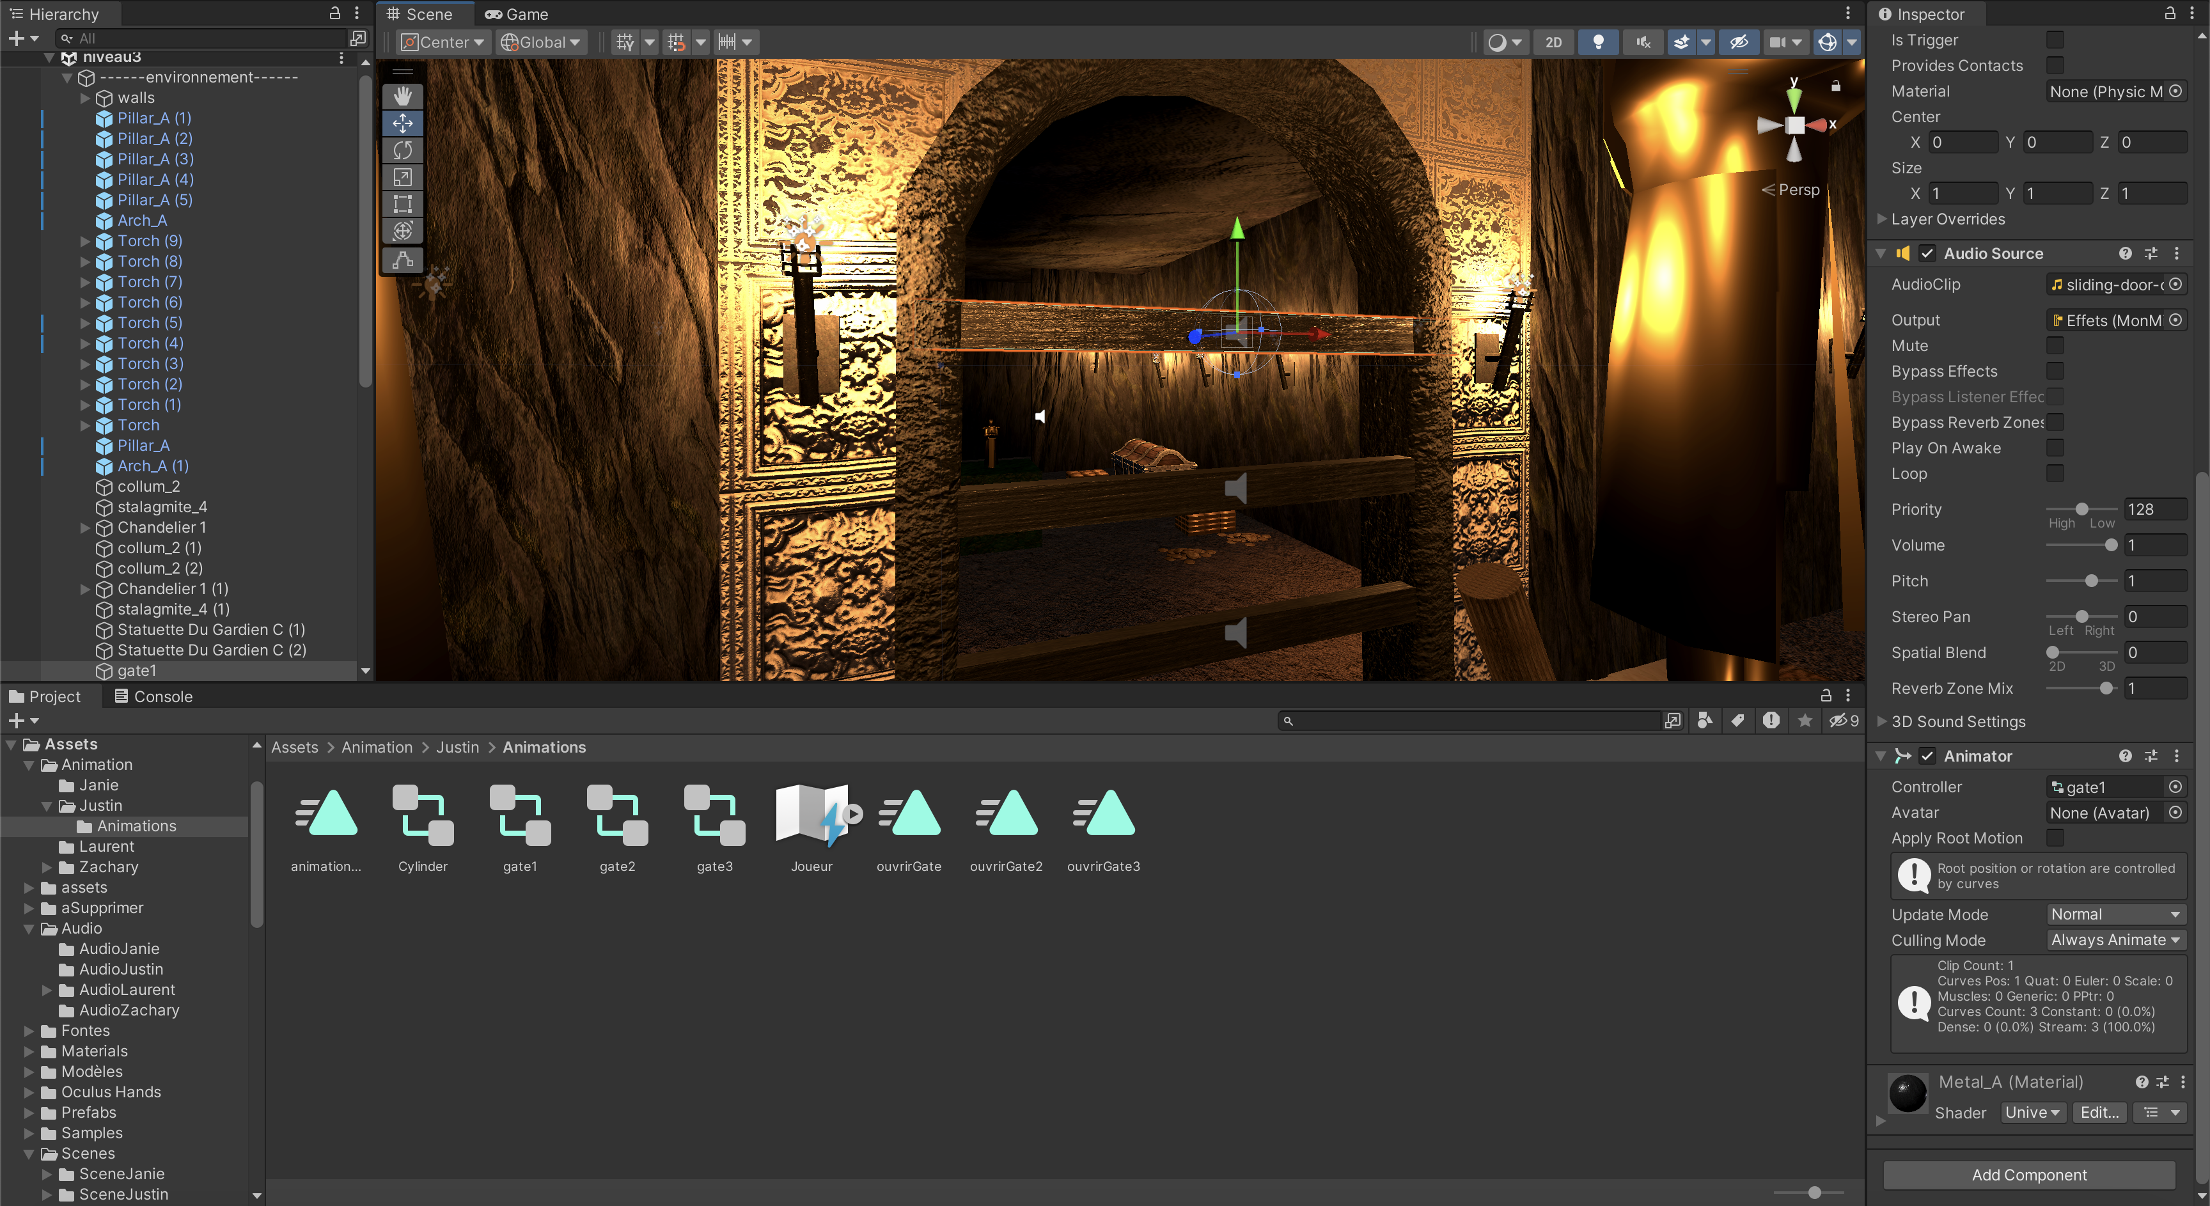Expand 3D Sound Settings section
Viewport: 2210px width, 1206px height.
[x=1883, y=721]
